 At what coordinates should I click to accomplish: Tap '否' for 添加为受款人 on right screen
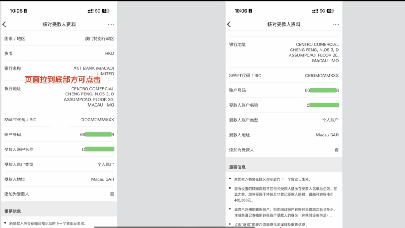point(337,150)
